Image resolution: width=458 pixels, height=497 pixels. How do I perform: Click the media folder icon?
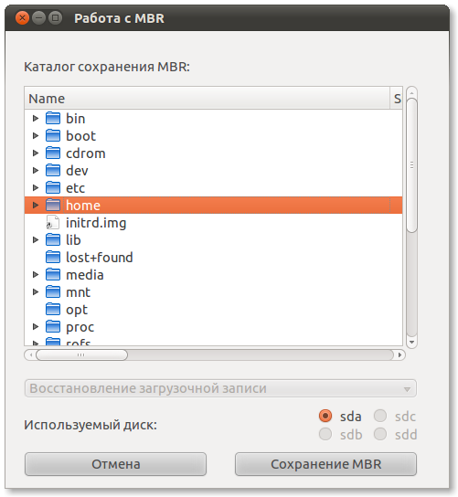[x=53, y=274]
